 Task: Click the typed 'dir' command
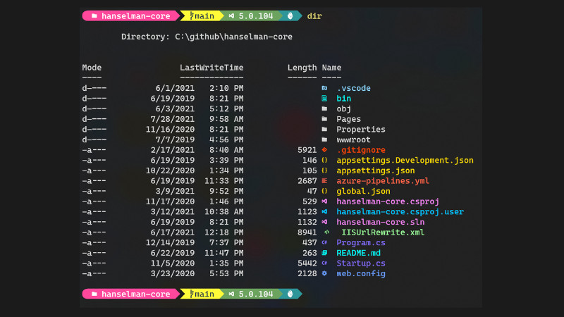[x=314, y=15]
